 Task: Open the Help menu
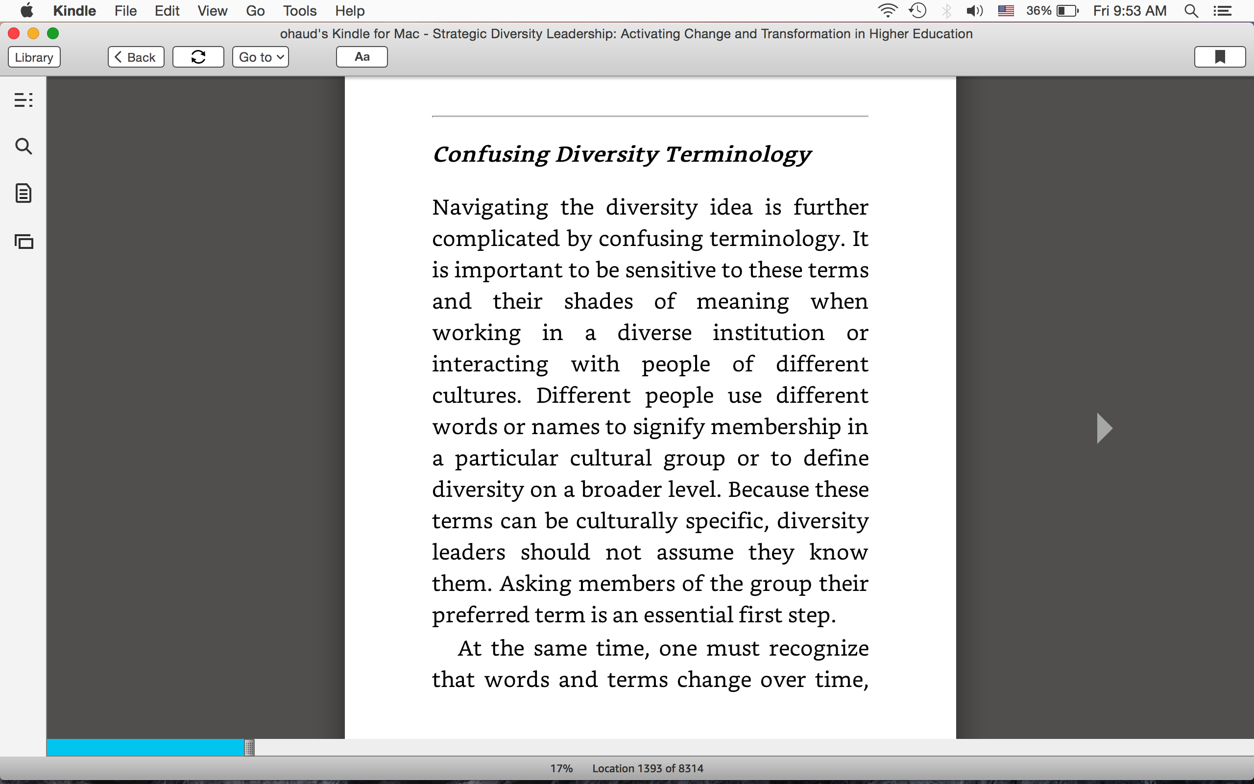tap(350, 11)
